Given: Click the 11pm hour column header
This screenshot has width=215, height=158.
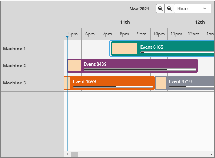Looking at the screenshot, I should click(x=176, y=34).
